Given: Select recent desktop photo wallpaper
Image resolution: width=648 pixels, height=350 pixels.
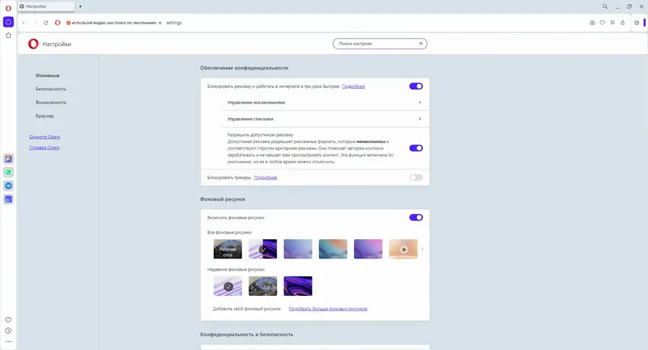Looking at the screenshot, I should [x=262, y=286].
